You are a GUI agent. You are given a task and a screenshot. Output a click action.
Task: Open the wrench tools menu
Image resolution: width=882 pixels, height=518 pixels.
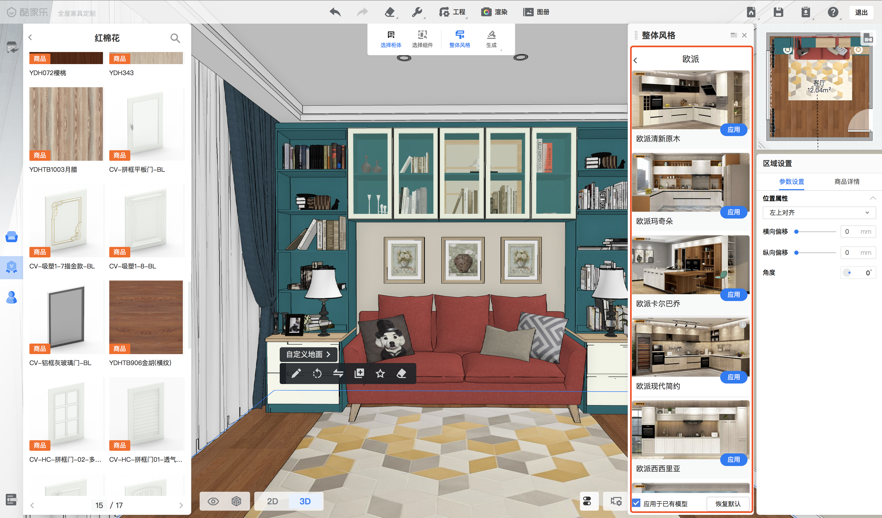click(x=417, y=12)
